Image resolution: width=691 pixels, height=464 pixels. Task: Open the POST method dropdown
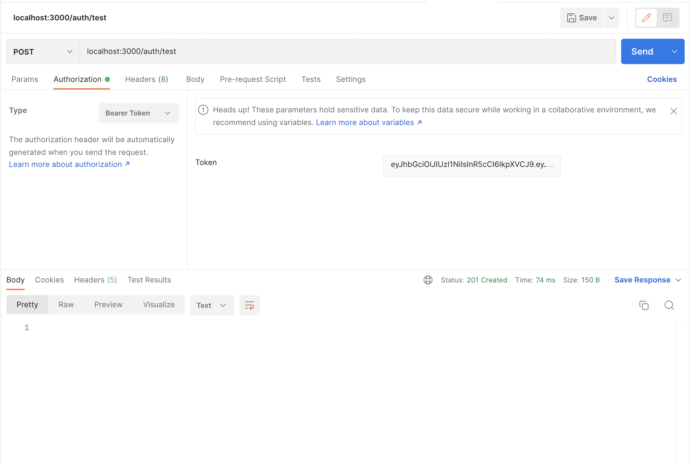coord(43,52)
